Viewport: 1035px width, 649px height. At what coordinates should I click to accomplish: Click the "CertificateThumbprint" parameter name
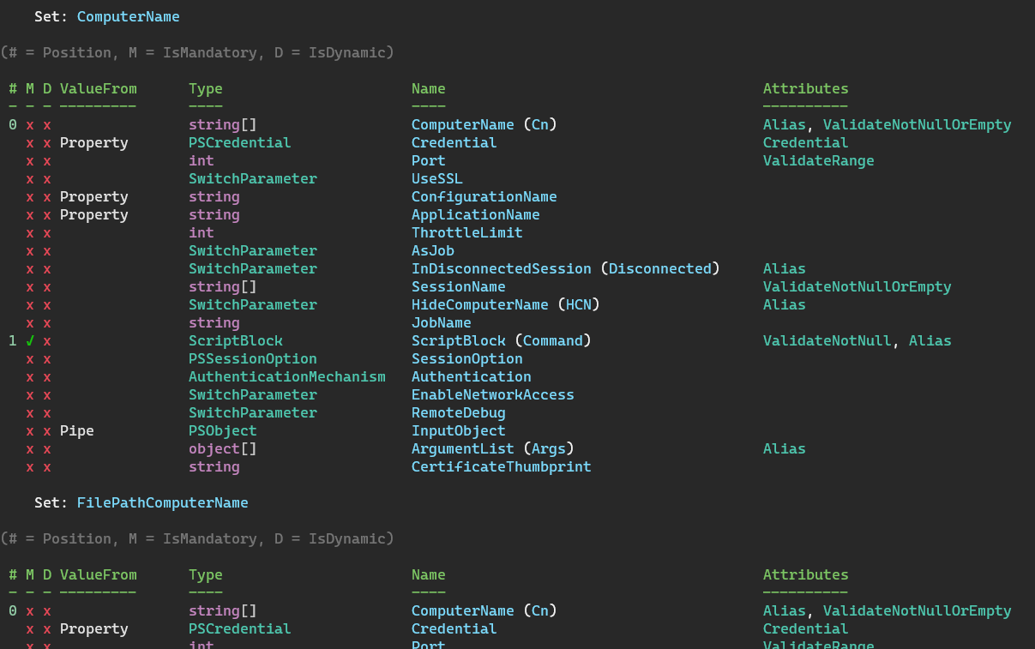[x=502, y=466]
